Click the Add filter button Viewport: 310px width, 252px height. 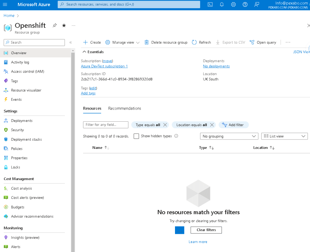pos(233,125)
